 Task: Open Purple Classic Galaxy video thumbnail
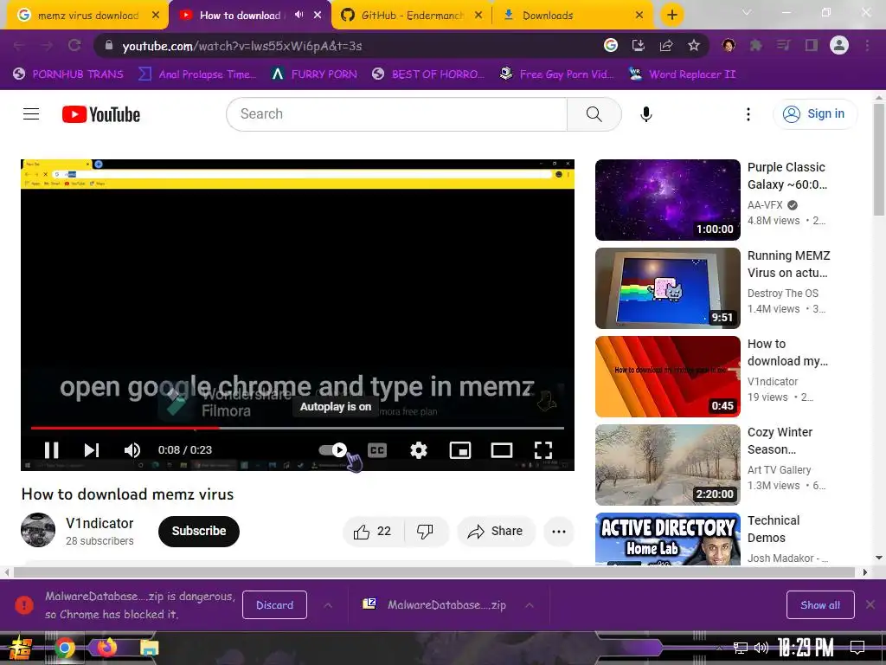[x=667, y=200]
